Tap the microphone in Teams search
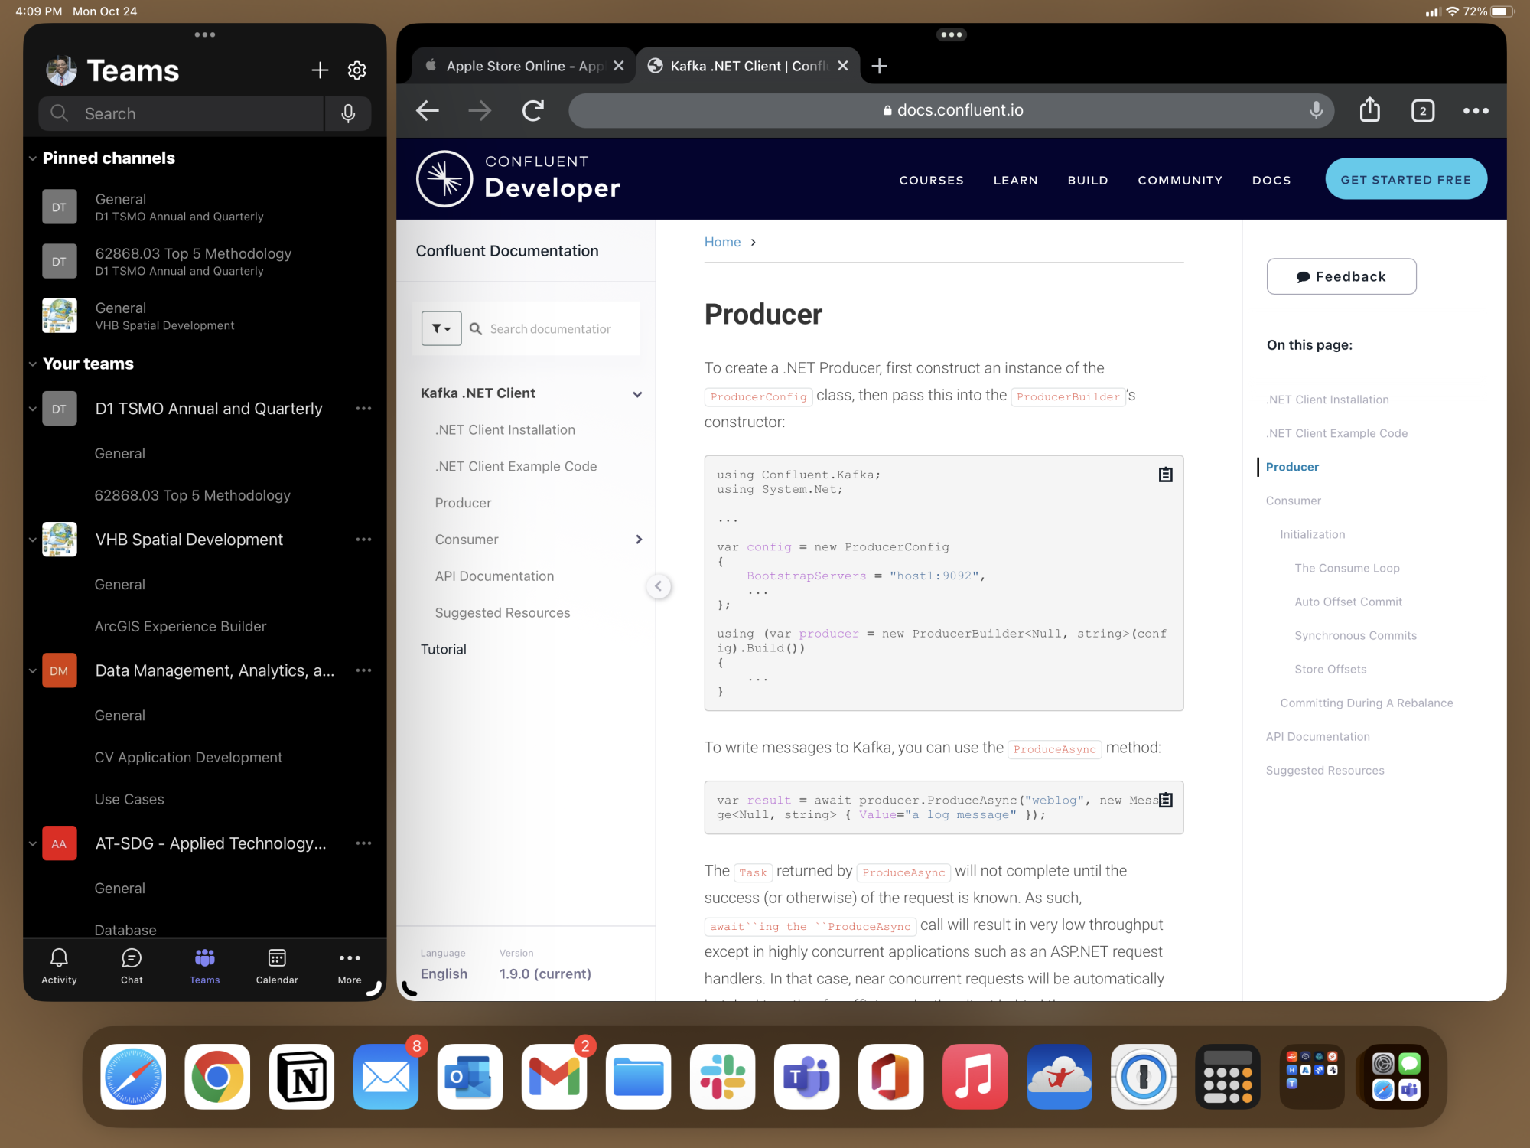 point(348,113)
